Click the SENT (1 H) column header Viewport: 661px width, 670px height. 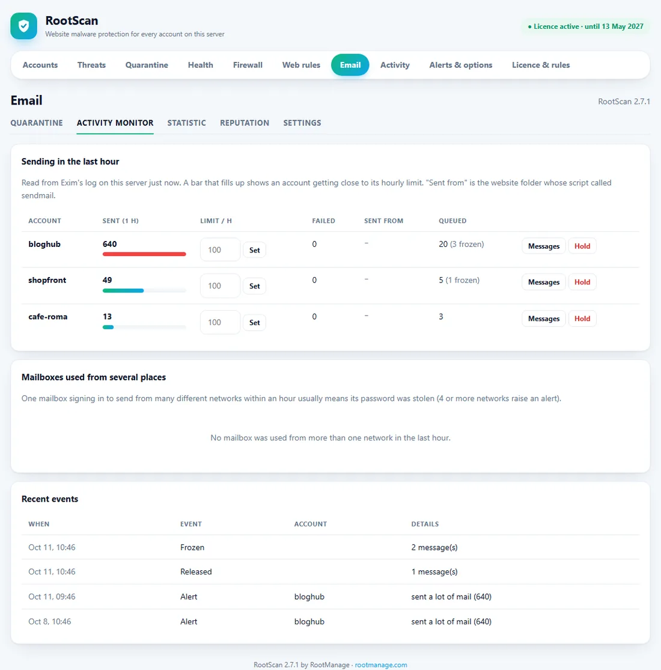coord(121,221)
